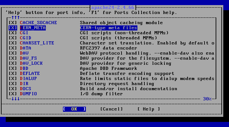The width and height of the screenshot is (229, 127).
Task: Confirm options with the OK button
Action: pos(74,109)
